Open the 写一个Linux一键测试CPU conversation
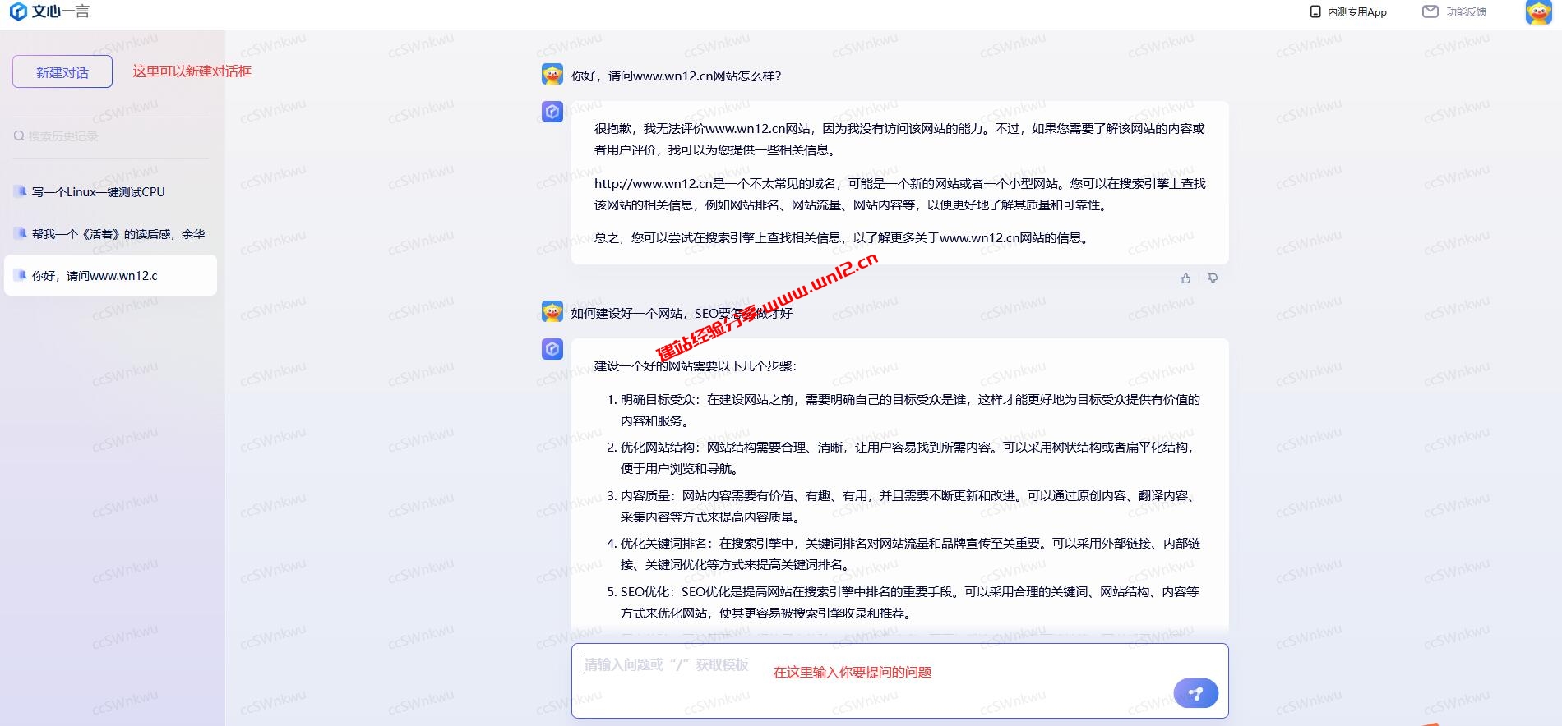The height and width of the screenshot is (726, 1562). coord(110,191)
